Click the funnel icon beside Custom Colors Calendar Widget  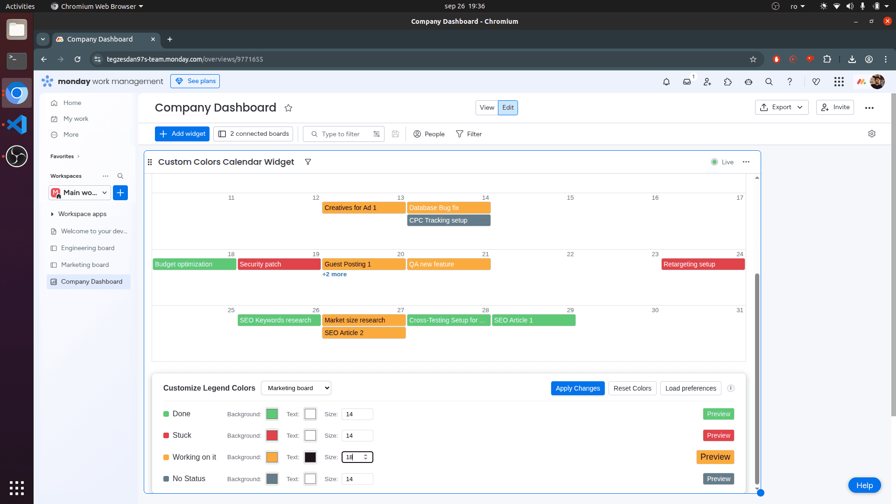point(308,162)
